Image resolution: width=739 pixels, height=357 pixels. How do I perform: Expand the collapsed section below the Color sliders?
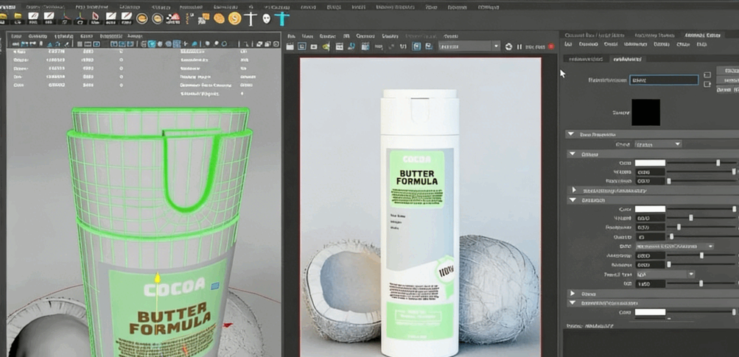[575, 191]
